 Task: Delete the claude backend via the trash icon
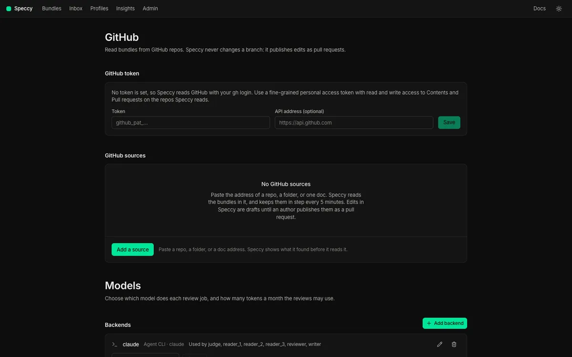[x=454, y=344]
